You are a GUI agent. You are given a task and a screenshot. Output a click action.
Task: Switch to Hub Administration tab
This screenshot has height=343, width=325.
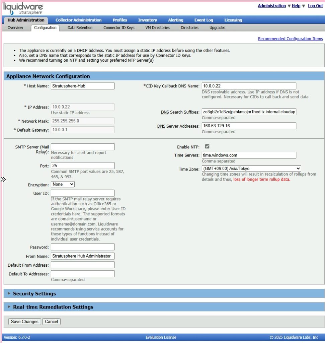[x=26, y=20]
